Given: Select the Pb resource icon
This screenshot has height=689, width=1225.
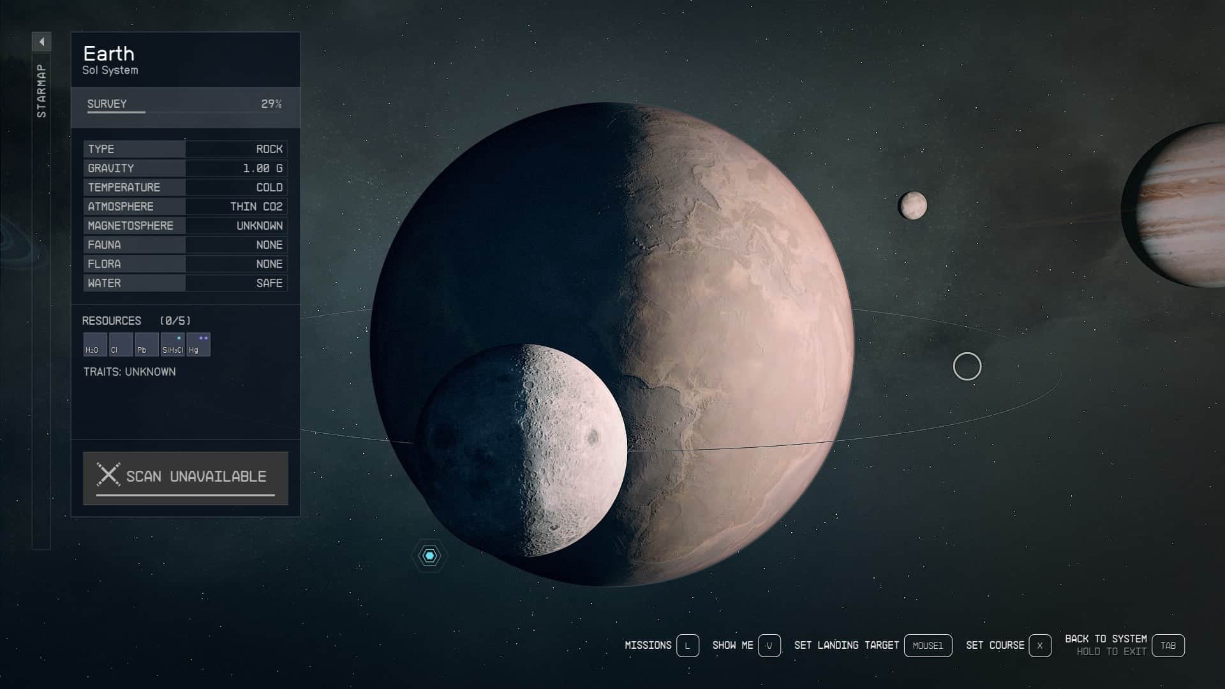Looking at the screenshot, I should [147, 344].
